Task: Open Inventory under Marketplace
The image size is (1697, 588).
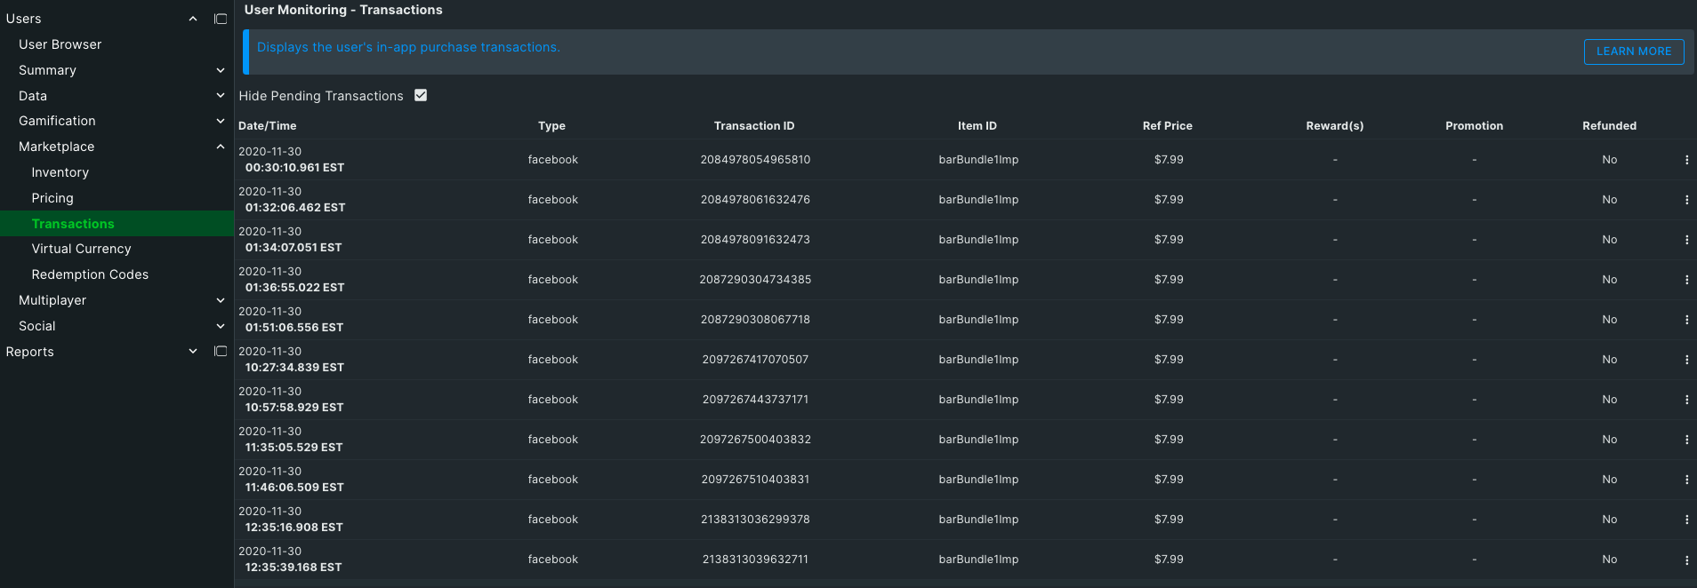Action: (60, 172)
